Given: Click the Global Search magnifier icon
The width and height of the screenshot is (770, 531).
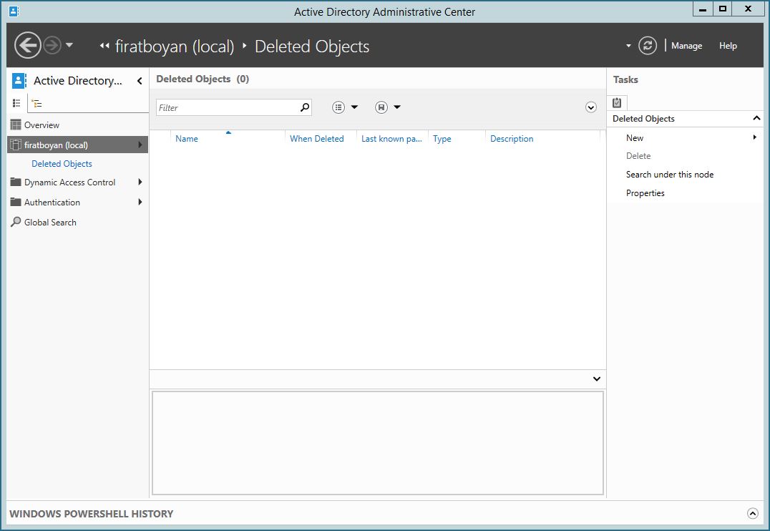Looking at the screenshot, I should tap(16, 222).
